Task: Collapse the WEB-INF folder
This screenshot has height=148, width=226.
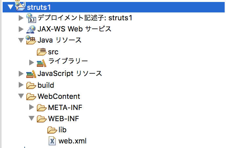Action: point(32,119)
